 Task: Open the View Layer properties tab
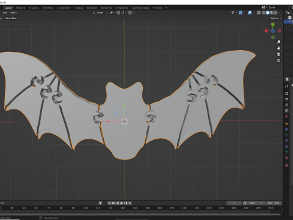(287, 105)
